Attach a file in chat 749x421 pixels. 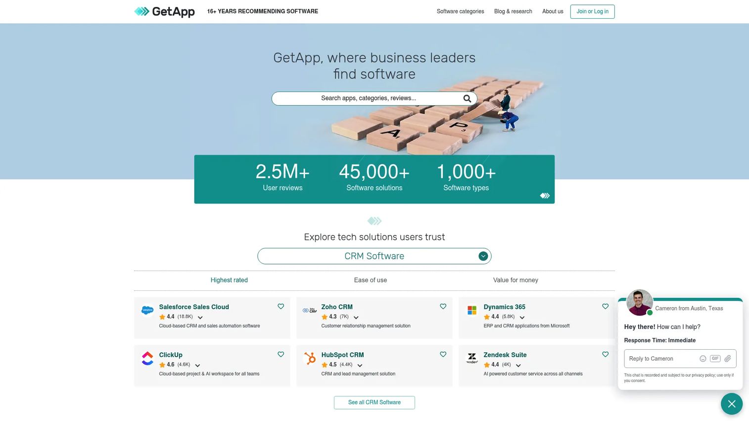pos(728,359)
